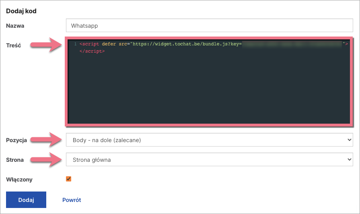Place cursor on the closing </script> tag

point(92,51)
